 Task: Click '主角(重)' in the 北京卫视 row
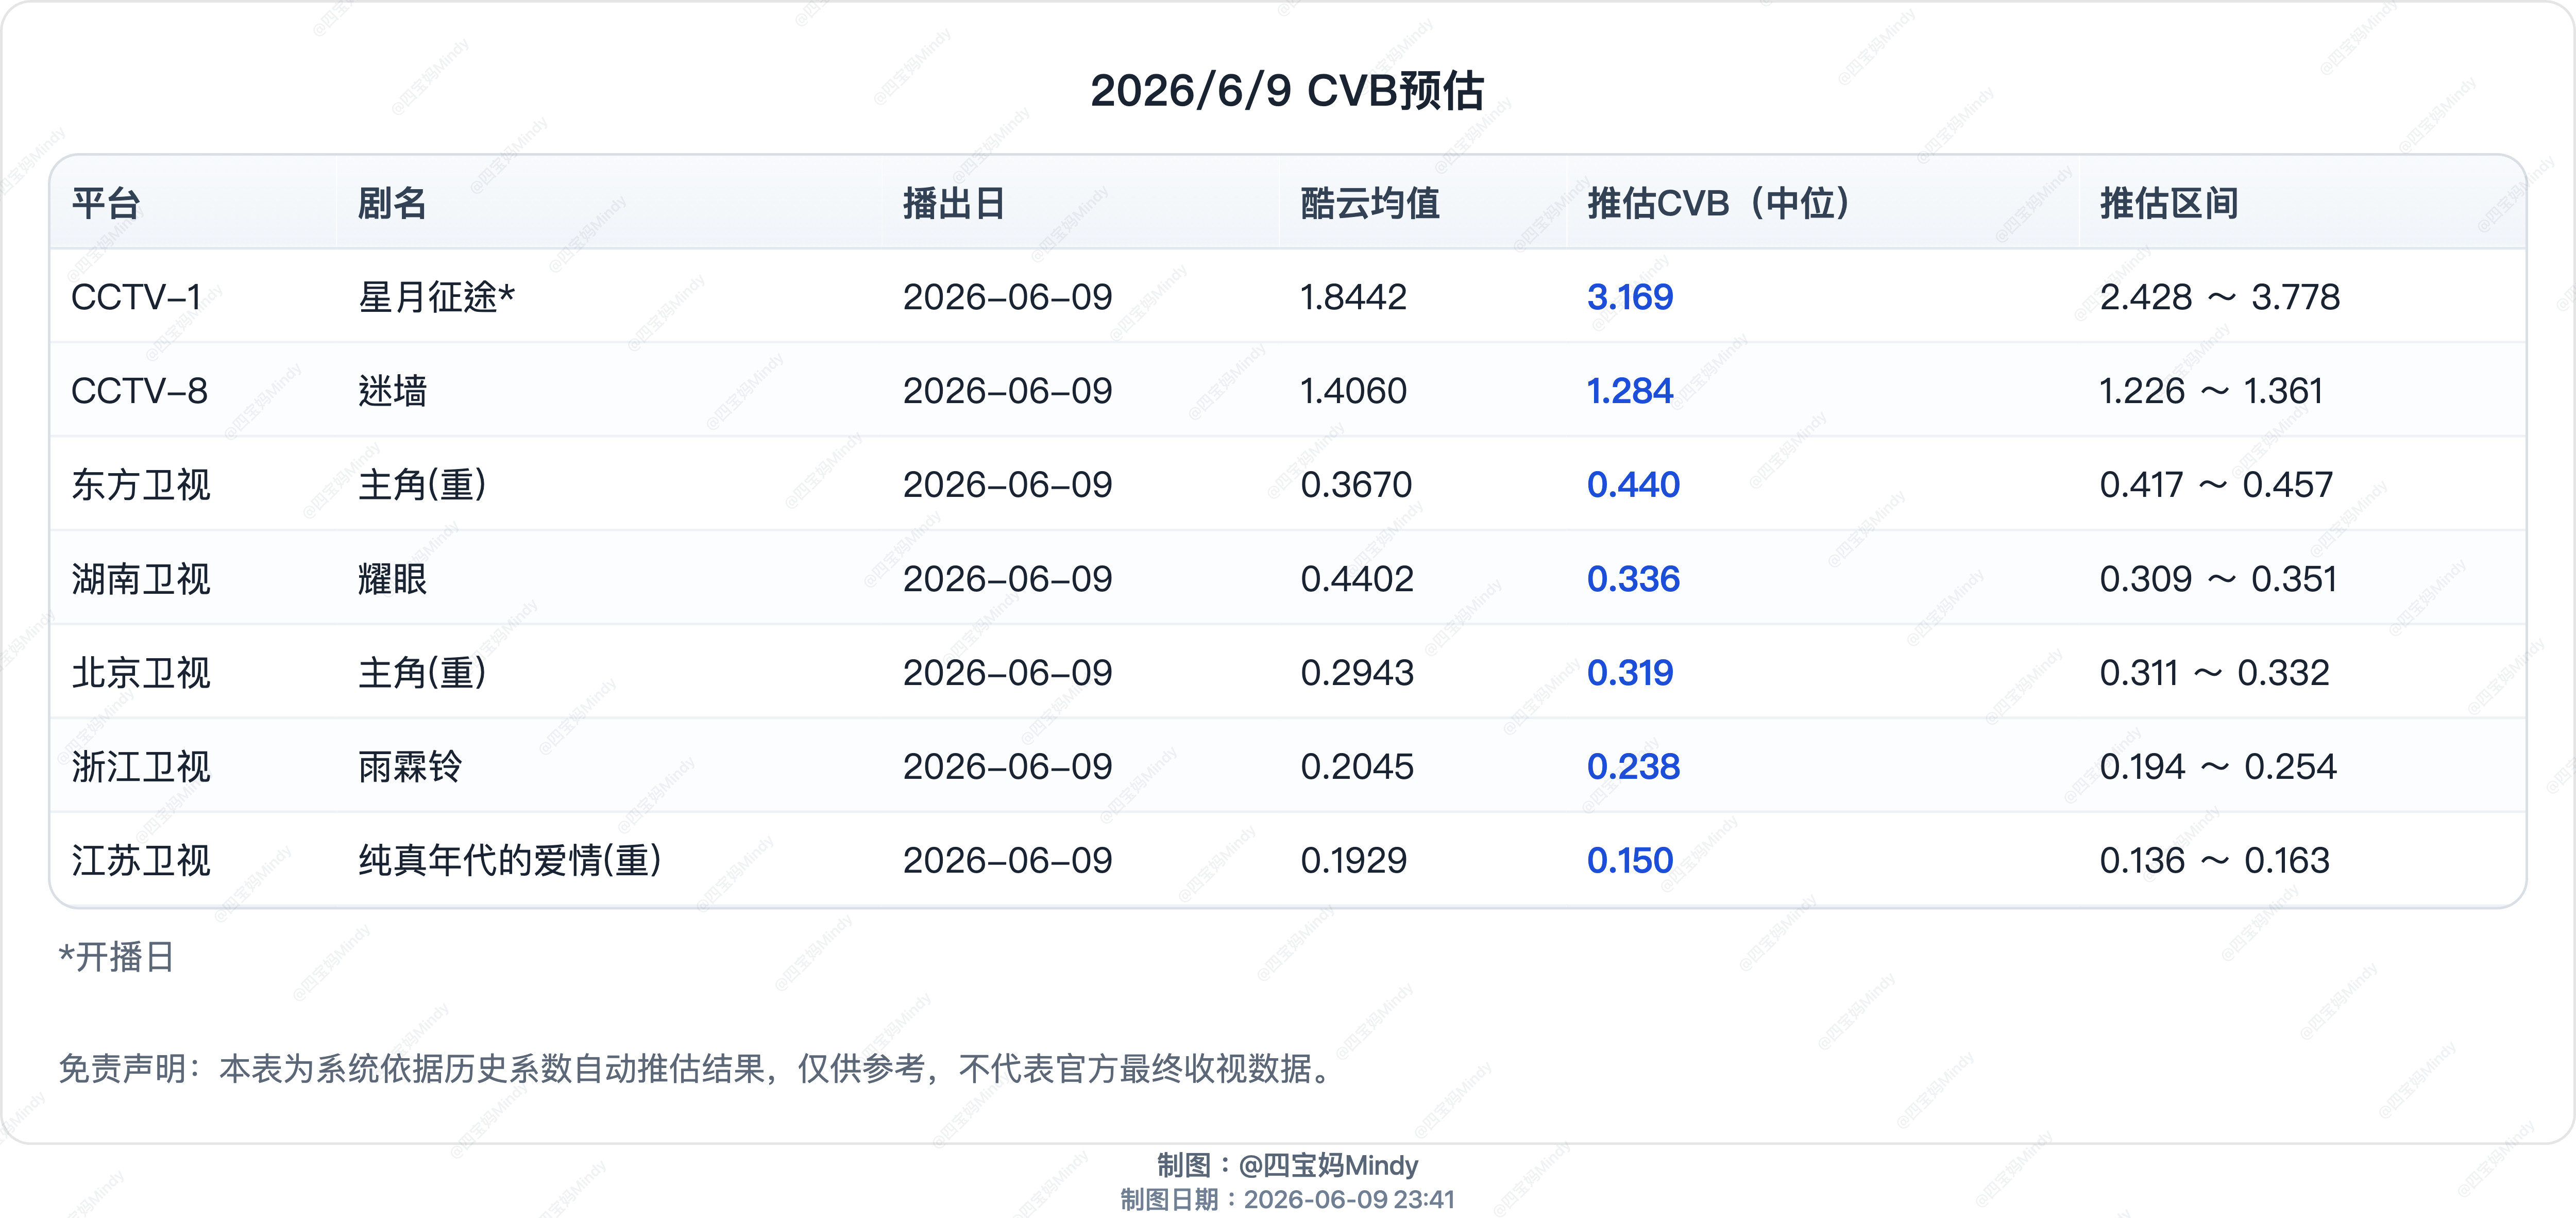[x=423, y=674]
